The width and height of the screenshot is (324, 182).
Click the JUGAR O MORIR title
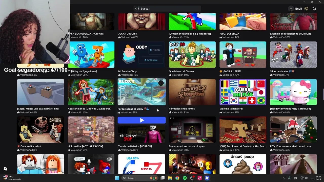coord(128,34)
